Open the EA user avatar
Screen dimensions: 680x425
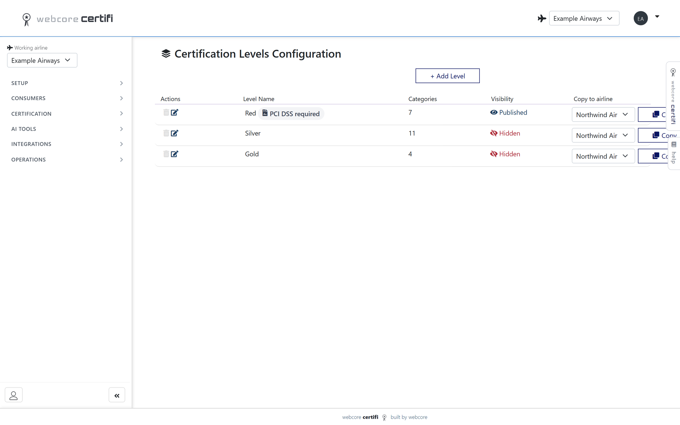[641, 18]
